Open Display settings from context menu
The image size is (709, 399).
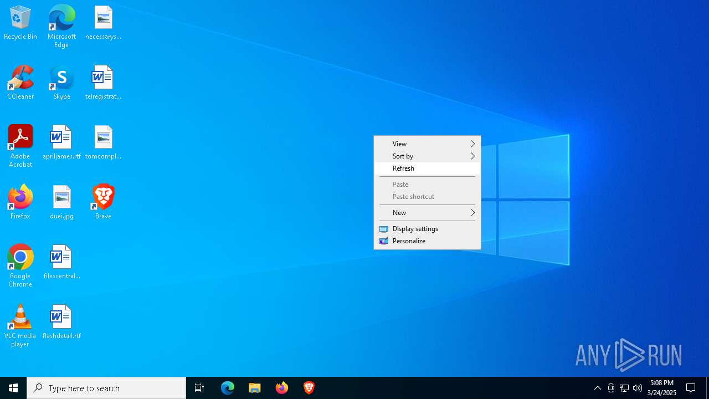pyautogui.click(x=427, y=229)
